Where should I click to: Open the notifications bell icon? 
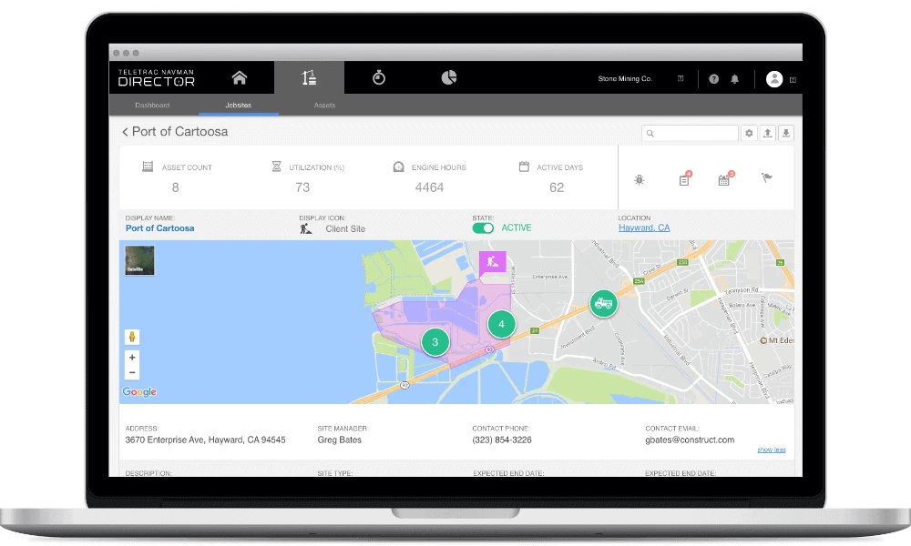pos(735,79)
